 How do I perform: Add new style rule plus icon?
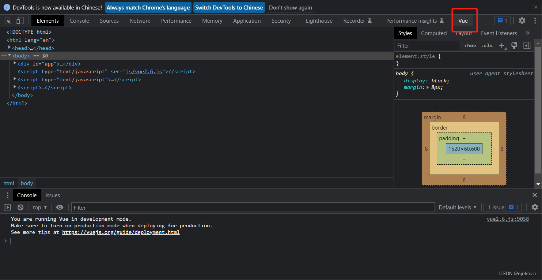pos(502,45)
